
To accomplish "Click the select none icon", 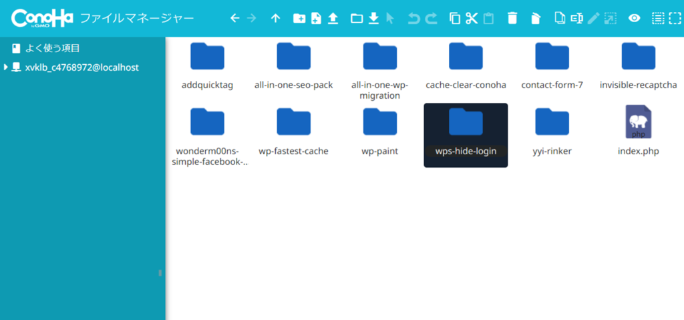I will [675, 18].
